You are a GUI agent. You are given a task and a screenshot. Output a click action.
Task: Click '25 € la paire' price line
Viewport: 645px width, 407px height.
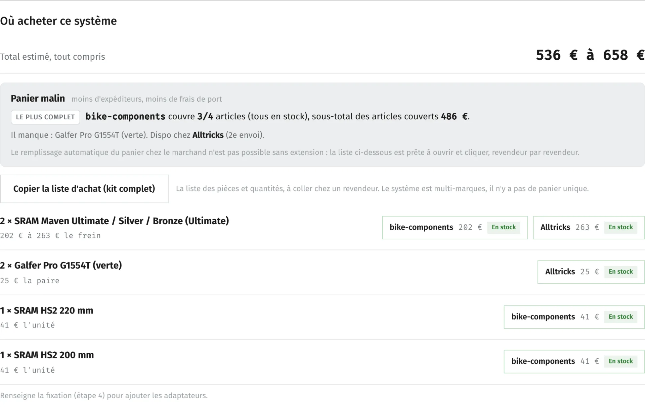pos(30,281)
